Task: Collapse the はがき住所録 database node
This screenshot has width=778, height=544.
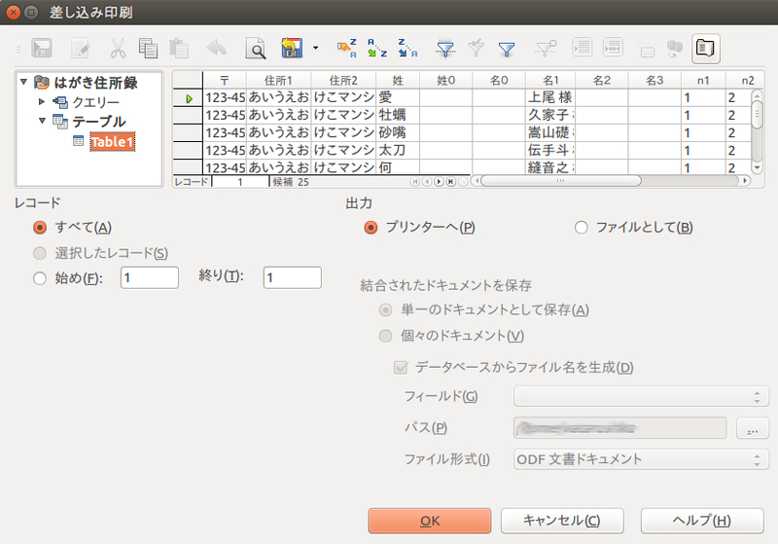Action: tap(23, 82)
